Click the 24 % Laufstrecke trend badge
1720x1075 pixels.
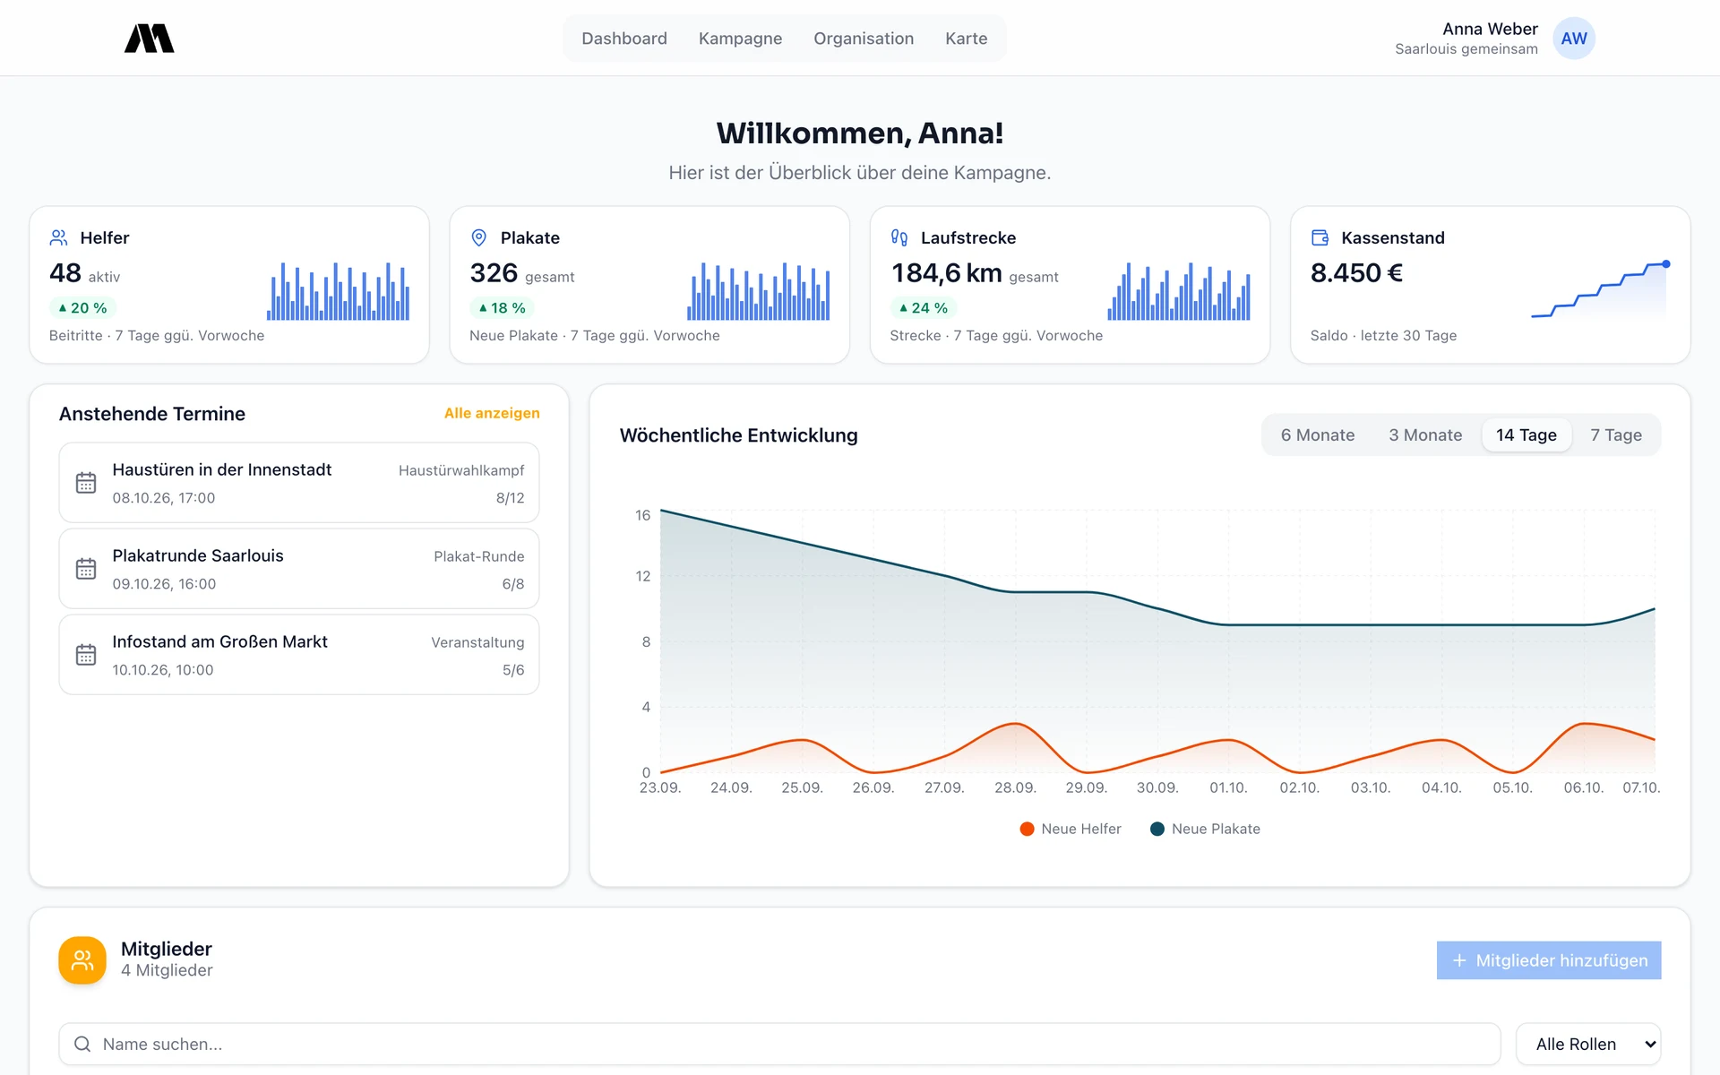(923, 308)
